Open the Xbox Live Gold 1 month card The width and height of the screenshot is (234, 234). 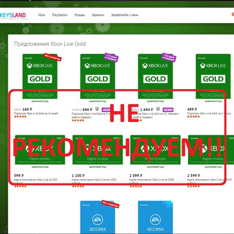tap(213, 79)
